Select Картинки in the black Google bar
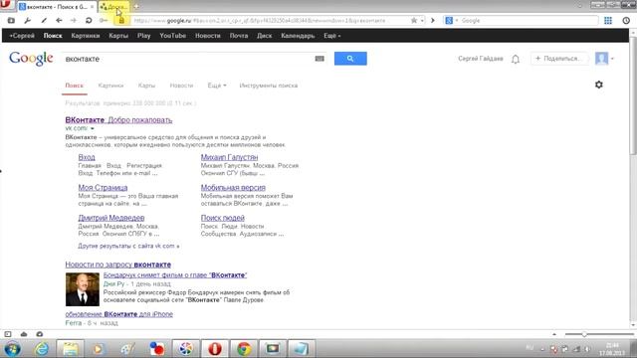 coord(86,36)
